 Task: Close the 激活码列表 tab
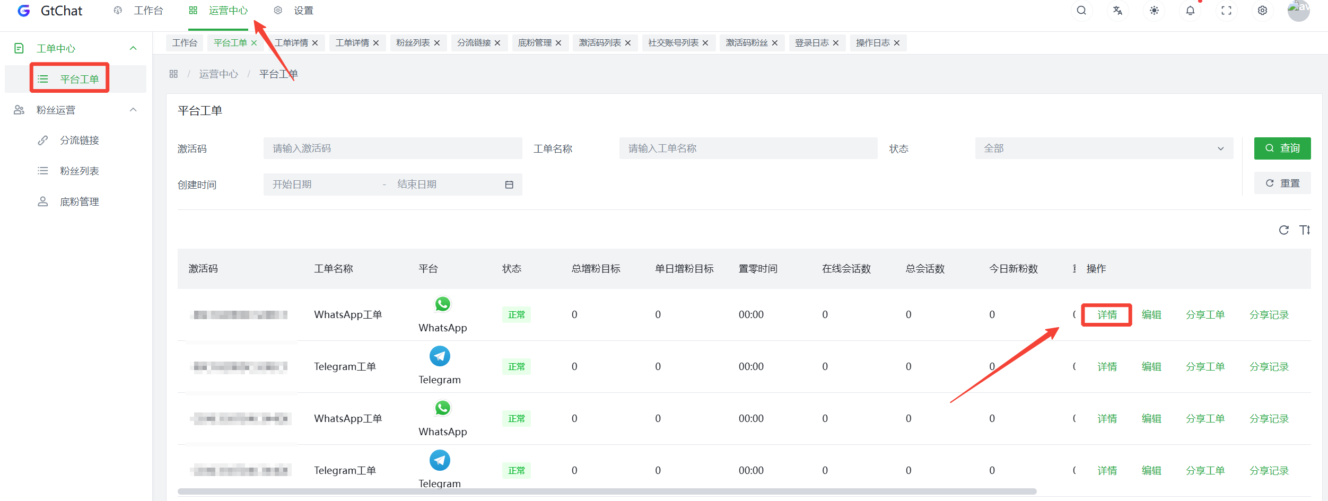click(628, 43)
